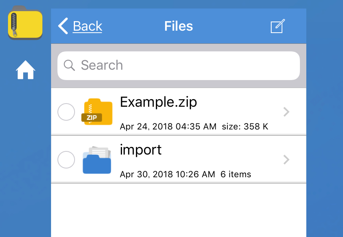Open the Example.zip file name
Viewport: 343px width, 237px height.
point(158,102)
